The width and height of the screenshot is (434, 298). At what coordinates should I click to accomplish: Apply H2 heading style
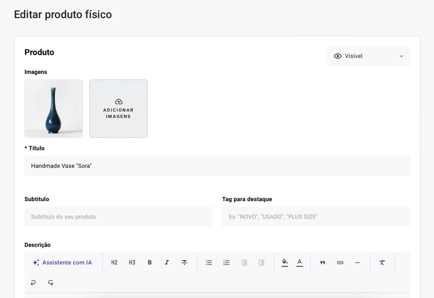[114, 262]
